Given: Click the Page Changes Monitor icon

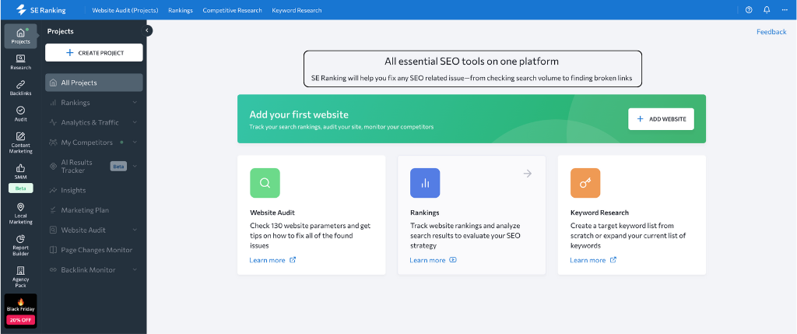Looking at the screenshot, I should tap(53, 250).
